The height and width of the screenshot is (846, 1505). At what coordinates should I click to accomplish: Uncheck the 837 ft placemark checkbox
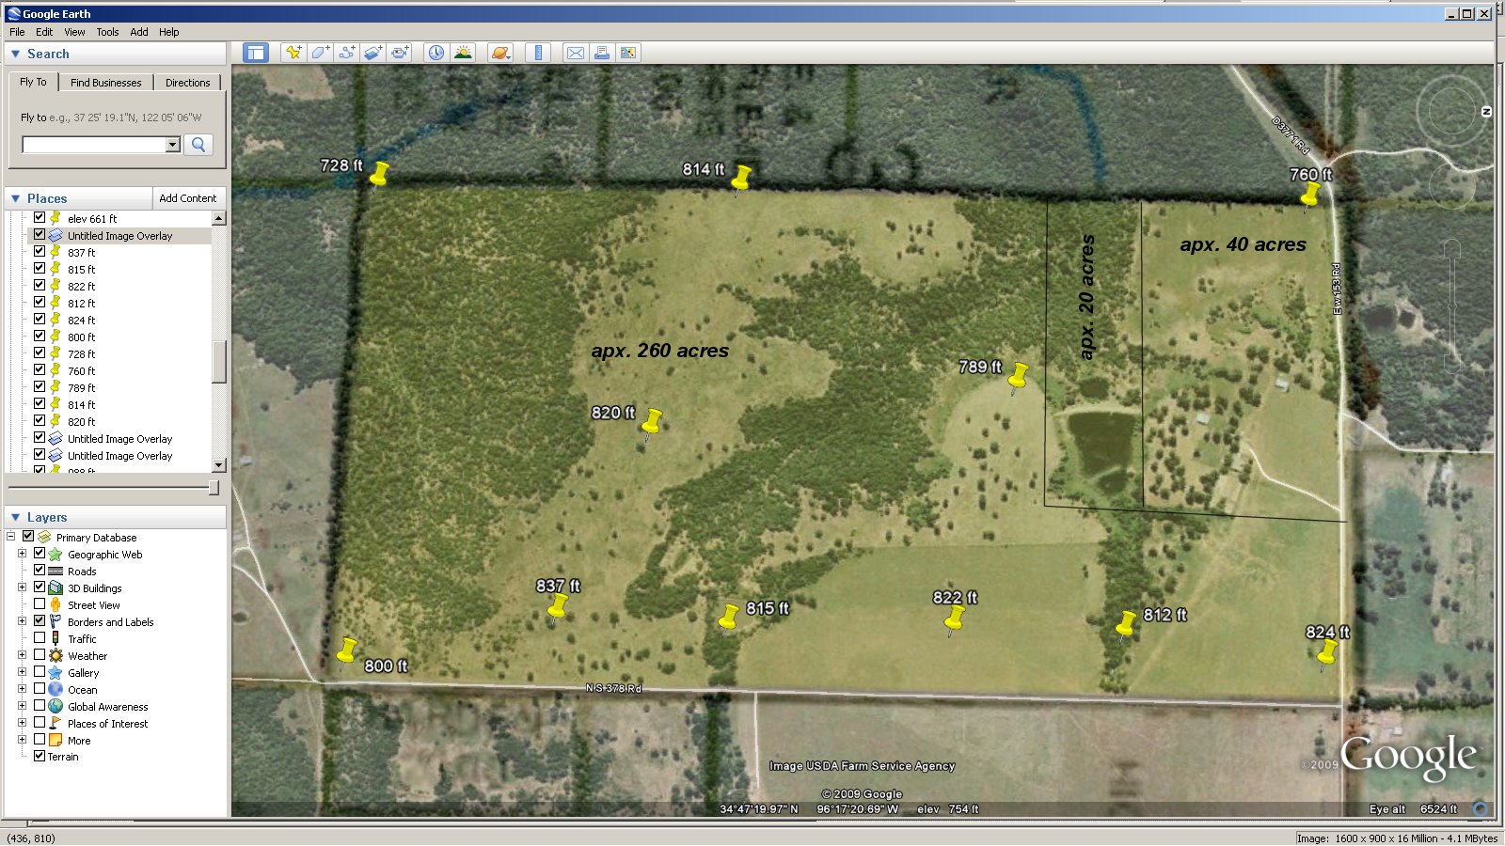tap(40, 252)
